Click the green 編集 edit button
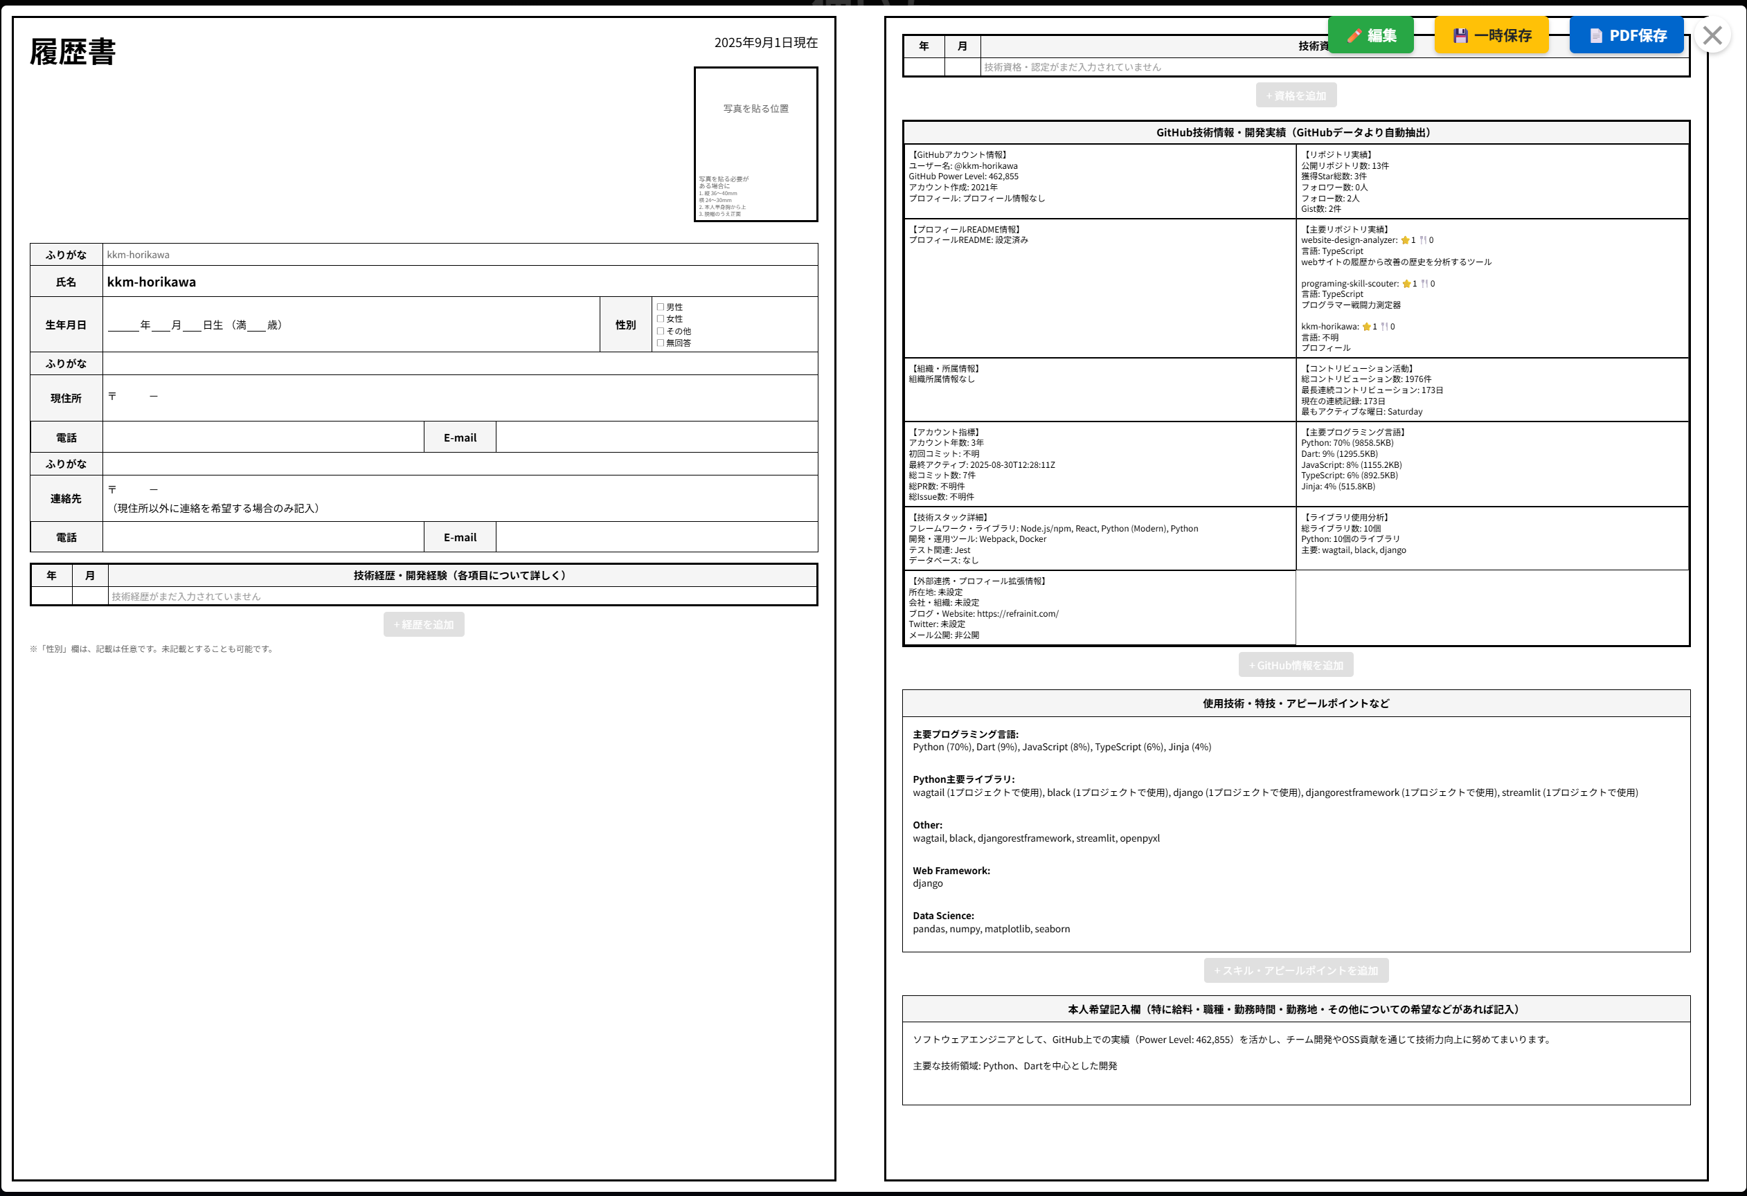The image size is (1747, 1196). [x=1370, y=35]
